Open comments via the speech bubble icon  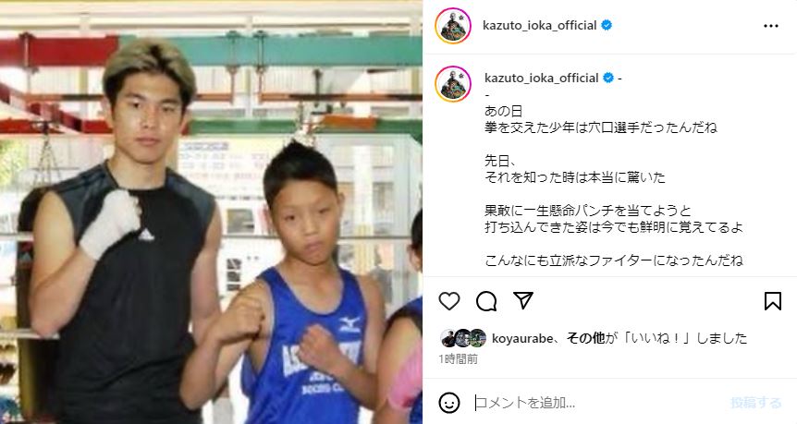tap(486, 301)
